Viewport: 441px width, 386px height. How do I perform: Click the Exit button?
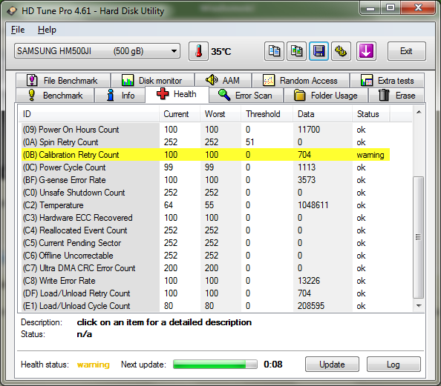coord(406,51)
